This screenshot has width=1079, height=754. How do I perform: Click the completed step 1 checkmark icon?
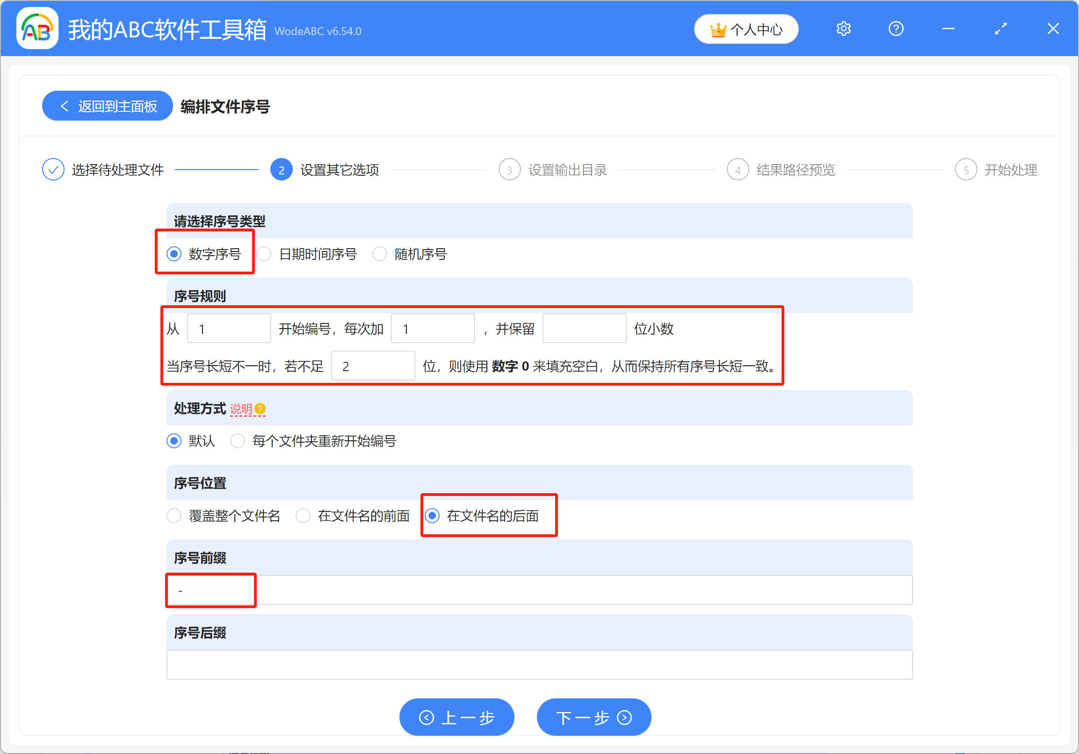[x=53, y=170]
